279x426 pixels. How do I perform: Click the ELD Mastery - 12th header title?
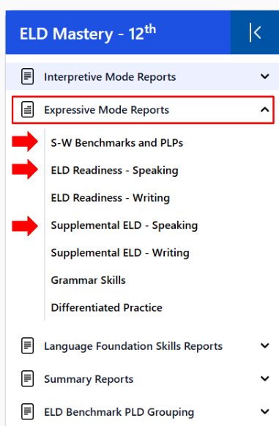coord(88,33)
